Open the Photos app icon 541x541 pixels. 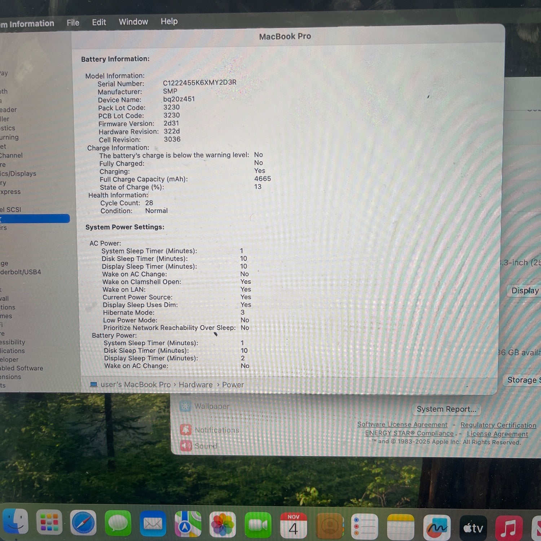click(223, 524)
